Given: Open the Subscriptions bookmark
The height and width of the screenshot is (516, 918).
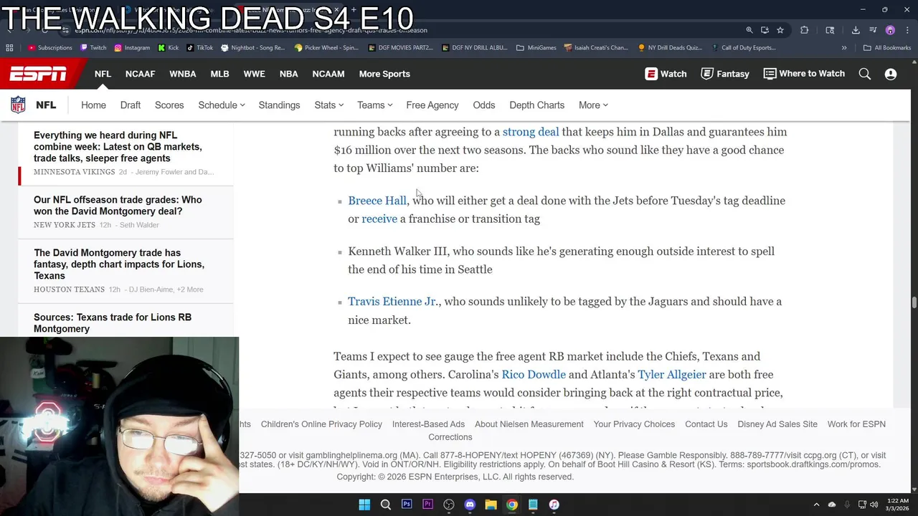Looking at the screenshot, I should point(50,48).
